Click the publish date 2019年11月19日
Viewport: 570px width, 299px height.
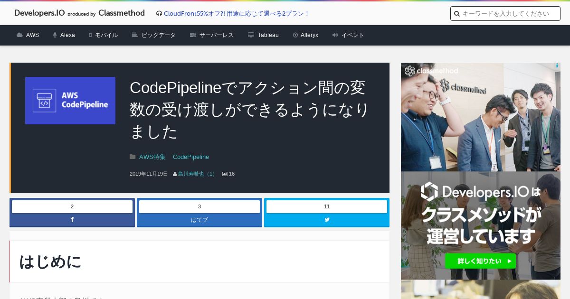point(149,174)
